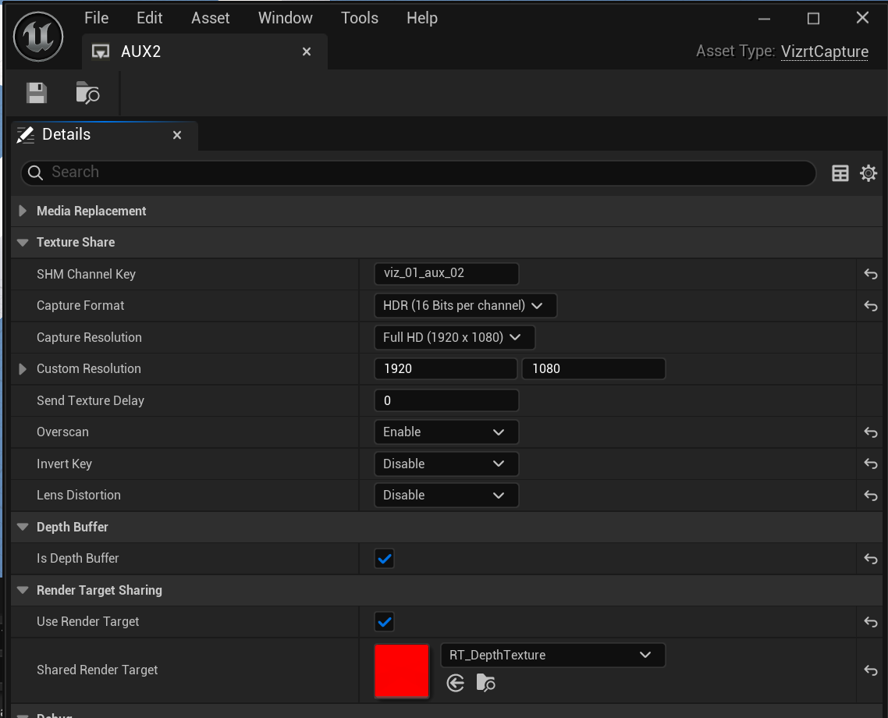Use selected asset for Shared Render Target
Viewport: 888px width, 718px height.
coord(456,684)
